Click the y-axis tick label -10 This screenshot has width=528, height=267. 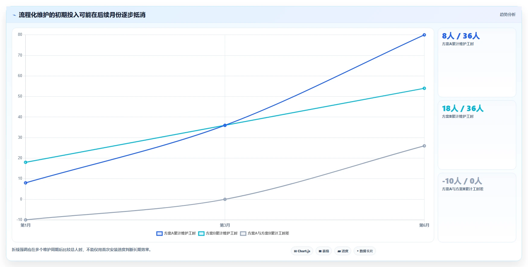tap(19, 220)
